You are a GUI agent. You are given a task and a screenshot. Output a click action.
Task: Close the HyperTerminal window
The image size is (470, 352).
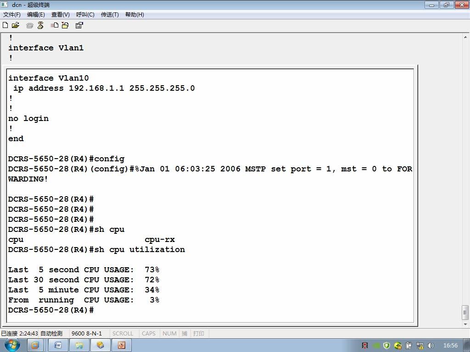coord(462,5)
